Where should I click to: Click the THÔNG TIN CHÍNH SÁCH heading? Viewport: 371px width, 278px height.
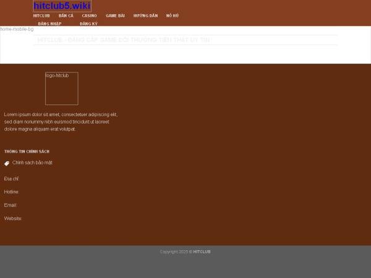point(27,151)
